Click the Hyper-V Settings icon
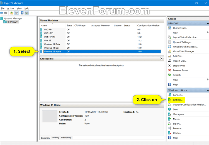209x145 pixels. (x=169, y=42)
